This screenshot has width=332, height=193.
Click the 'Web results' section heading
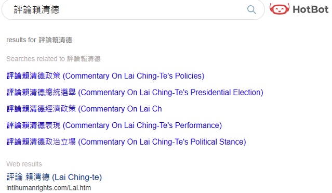pos(24,164)
